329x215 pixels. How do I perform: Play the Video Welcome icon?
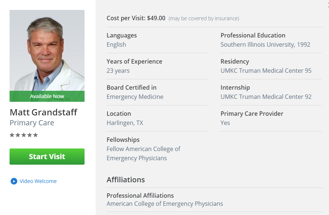click(x=14, y=181)
